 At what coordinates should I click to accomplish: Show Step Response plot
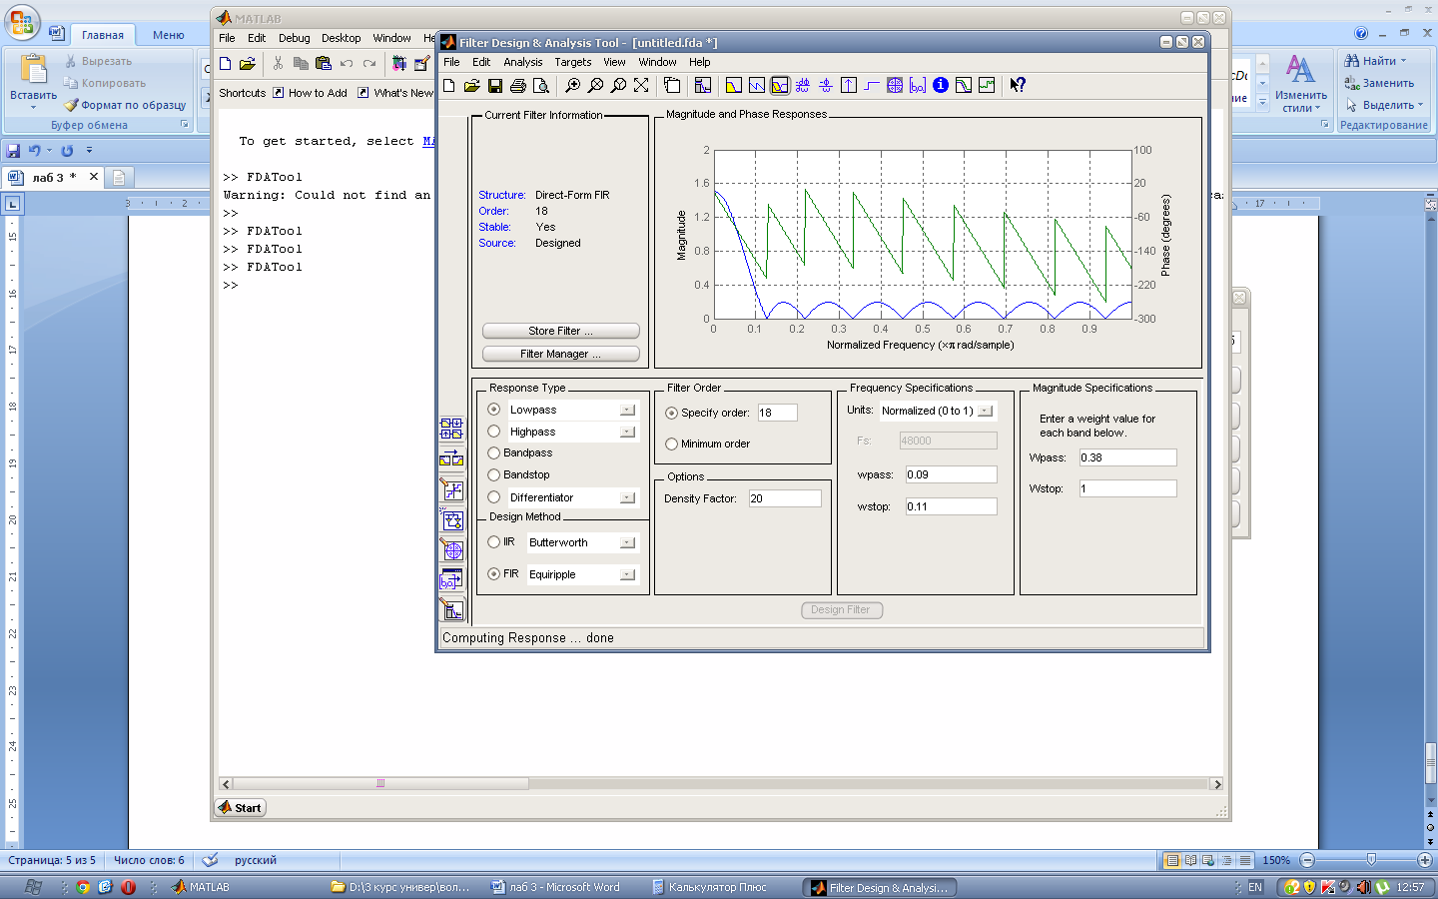coord(872,86)
